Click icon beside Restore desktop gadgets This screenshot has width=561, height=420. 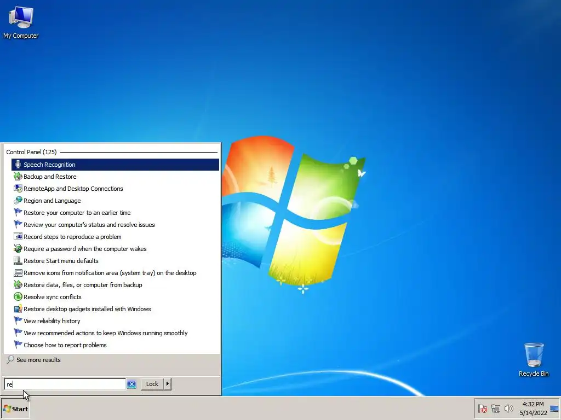click(x=18, y=309)
